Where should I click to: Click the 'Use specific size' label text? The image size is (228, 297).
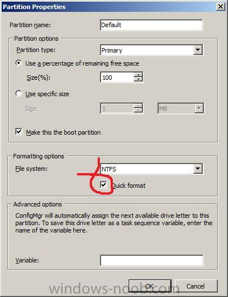(47, 94)
